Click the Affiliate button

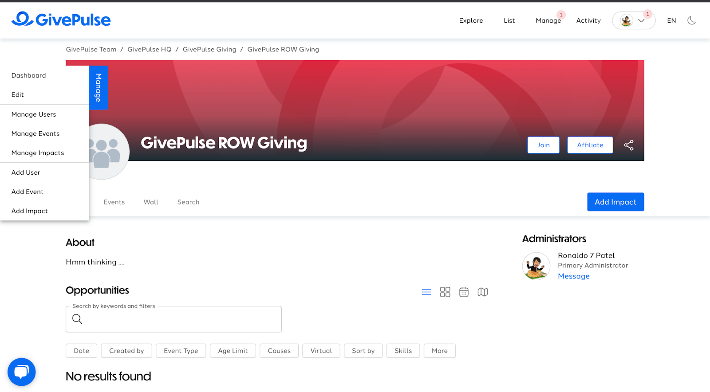coord(590,145)
